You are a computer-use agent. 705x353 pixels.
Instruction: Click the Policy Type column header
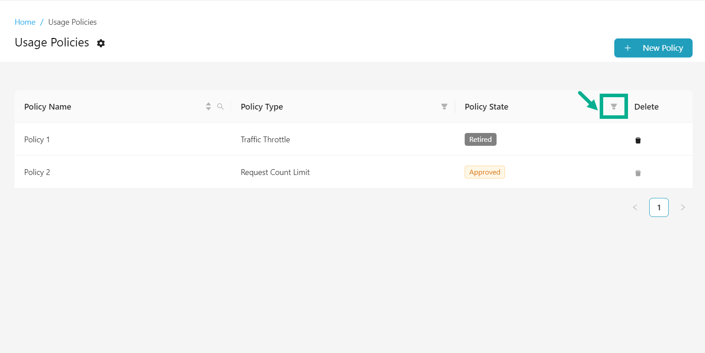click(x=262, y=107)
